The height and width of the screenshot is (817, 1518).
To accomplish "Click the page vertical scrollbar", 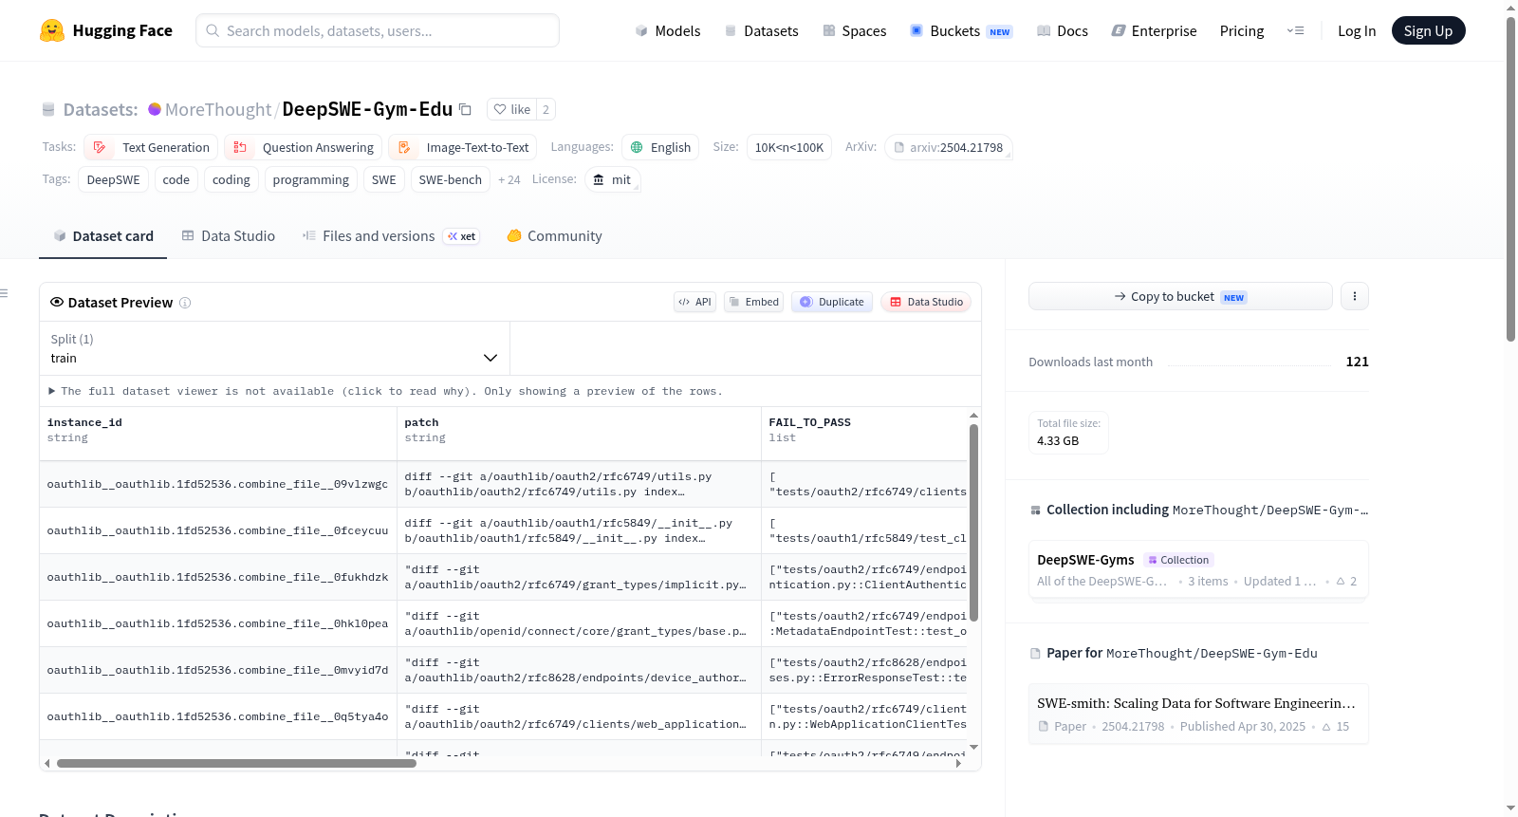I will [x=1510, y=178].
